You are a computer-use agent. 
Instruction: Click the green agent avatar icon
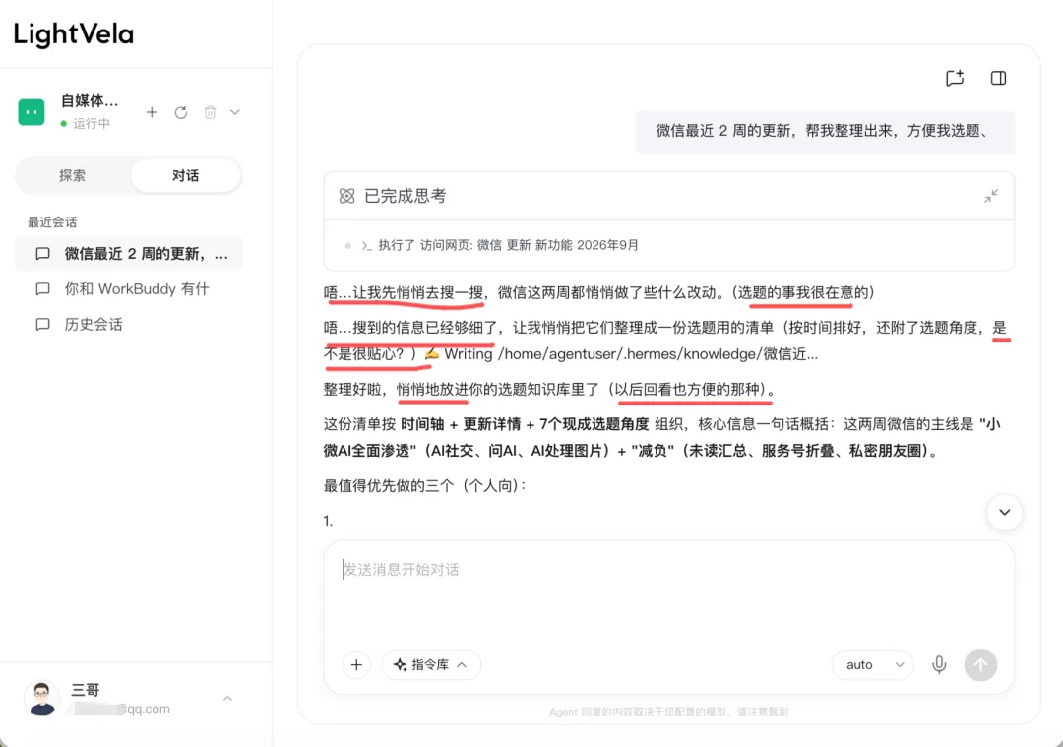click(x=31, y=112)
